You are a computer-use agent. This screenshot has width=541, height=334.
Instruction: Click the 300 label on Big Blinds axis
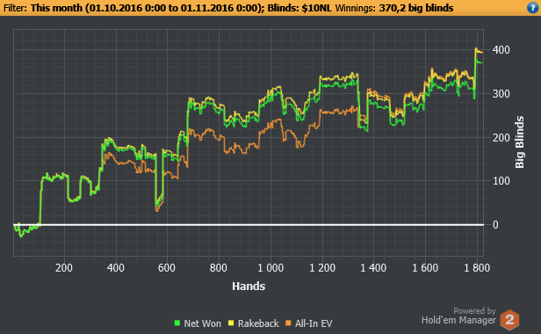[x=501, y=93]
